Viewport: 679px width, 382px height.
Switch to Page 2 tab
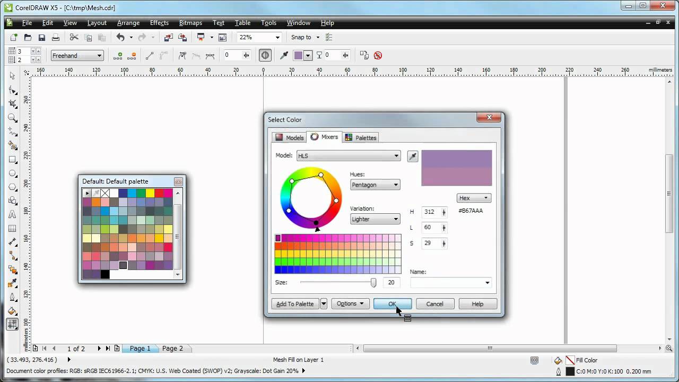click(x=172, y=349)
